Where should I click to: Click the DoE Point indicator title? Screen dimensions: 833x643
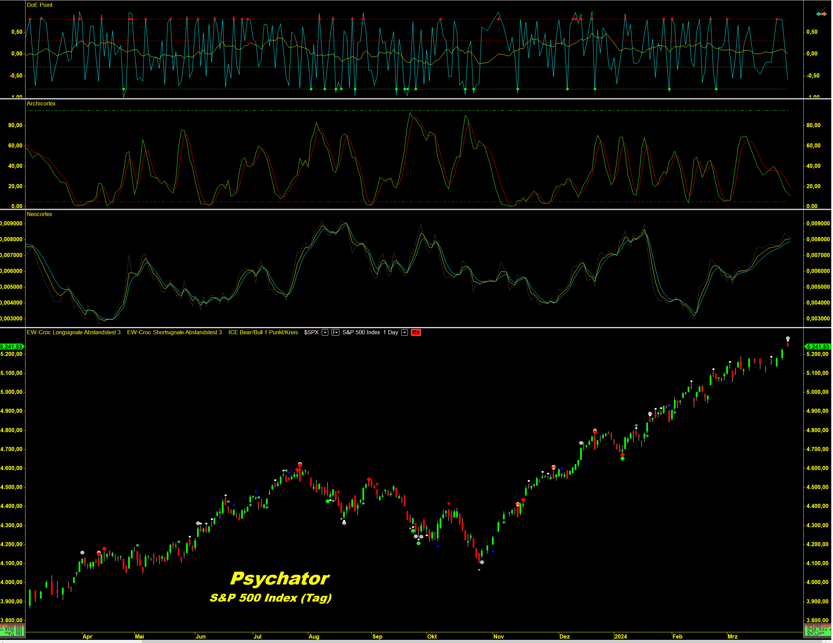(x=40, y=5)
